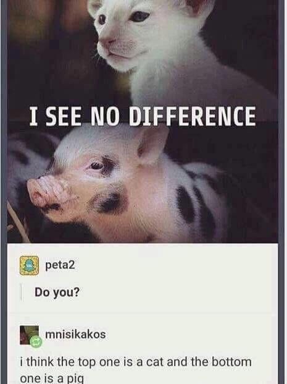Select the reply starting "i think the top one"
This screenshot has height=384, width=287.
coord(136,370)
